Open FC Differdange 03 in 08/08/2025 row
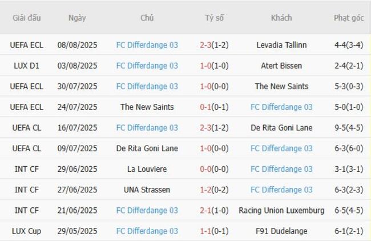The width and height of the screenshot is (371, 241). coord(147,45)
